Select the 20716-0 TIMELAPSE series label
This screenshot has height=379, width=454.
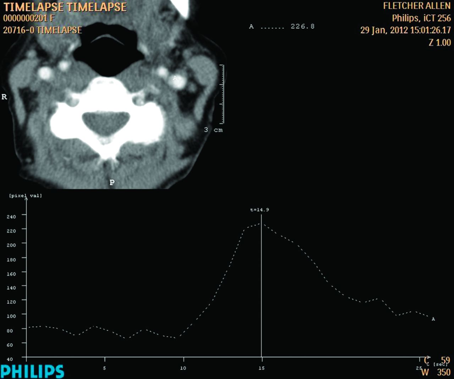(x=42, y=30)
